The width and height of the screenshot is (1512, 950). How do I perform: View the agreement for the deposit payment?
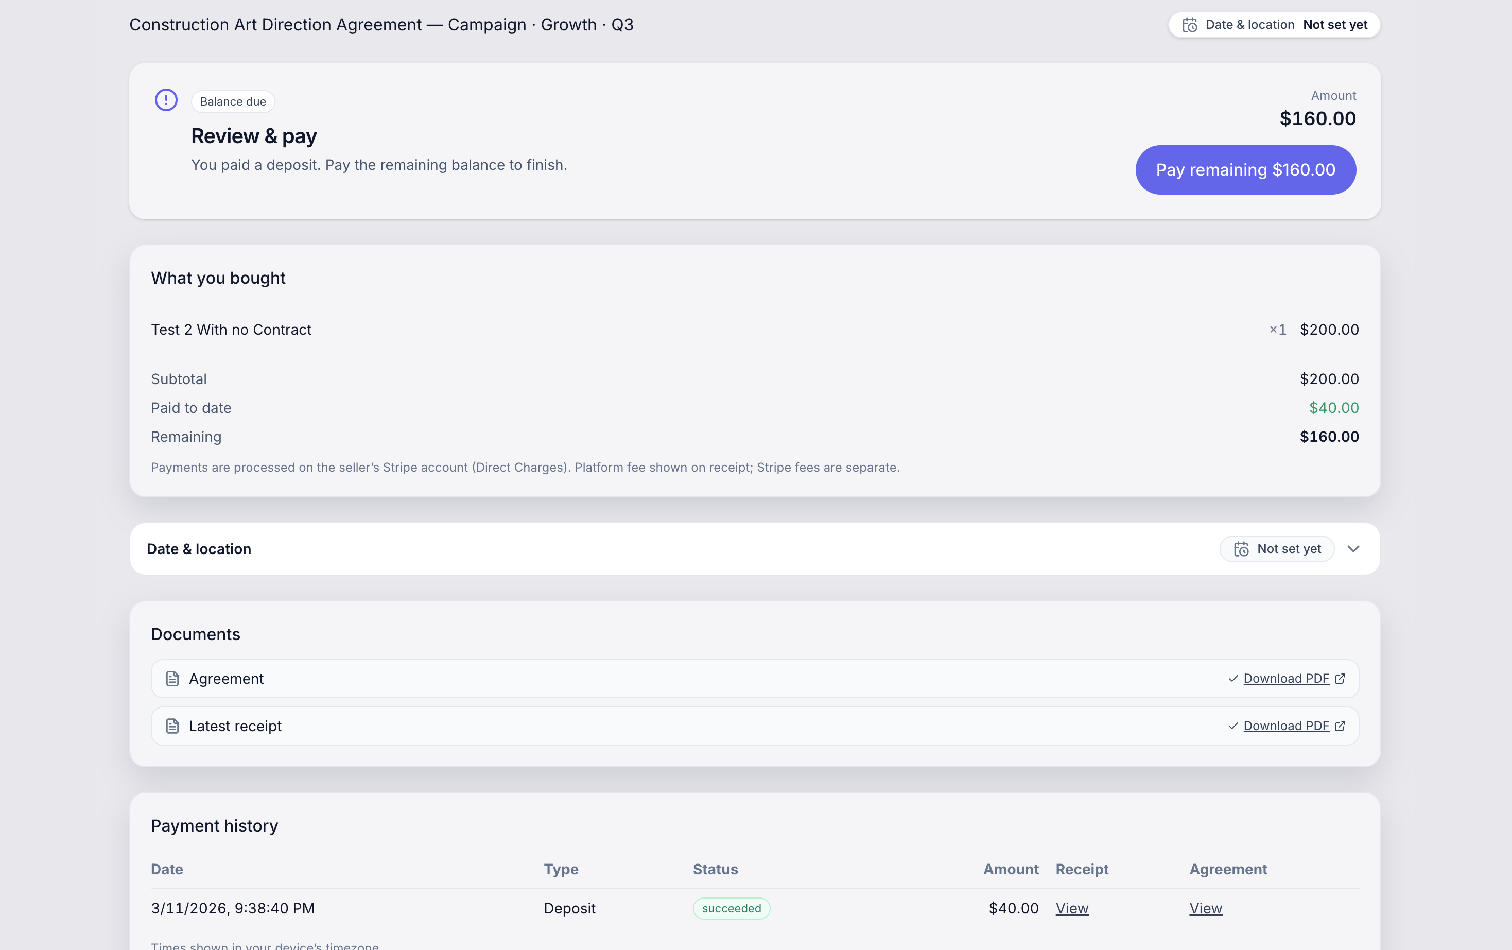(1206, 909)
